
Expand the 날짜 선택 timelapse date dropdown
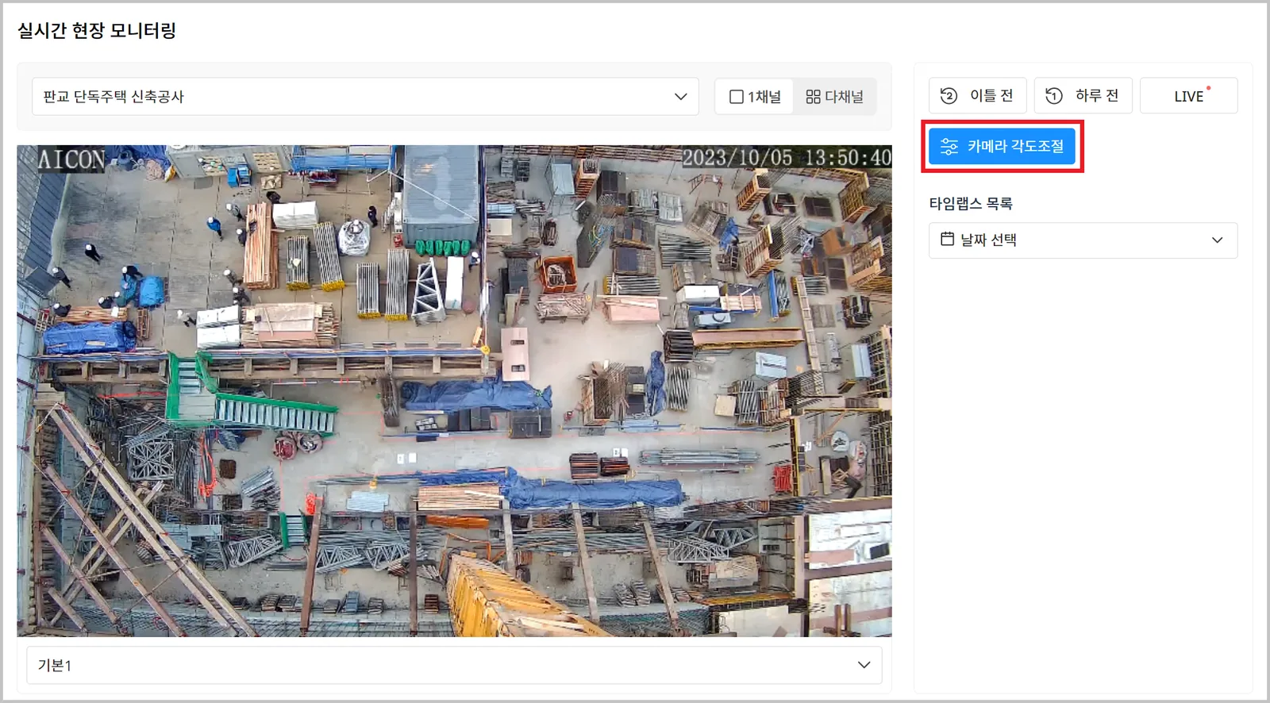[1083, 240]
